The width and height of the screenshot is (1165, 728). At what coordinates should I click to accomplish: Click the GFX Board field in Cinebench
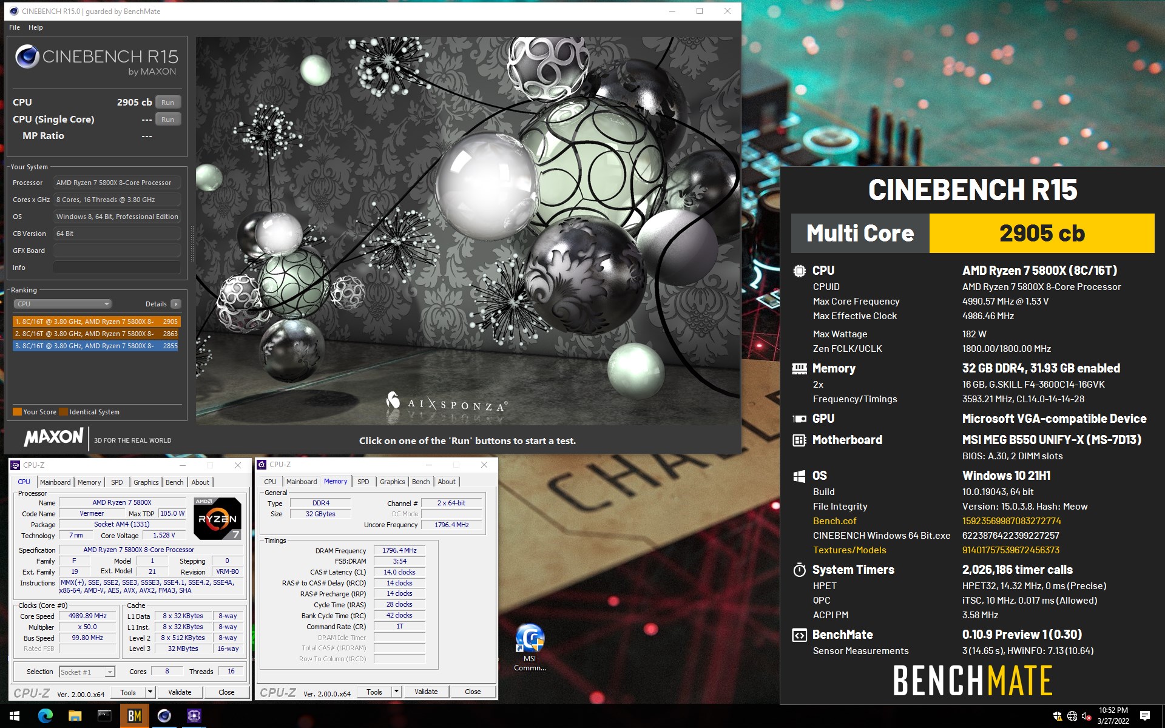(117, 251)
